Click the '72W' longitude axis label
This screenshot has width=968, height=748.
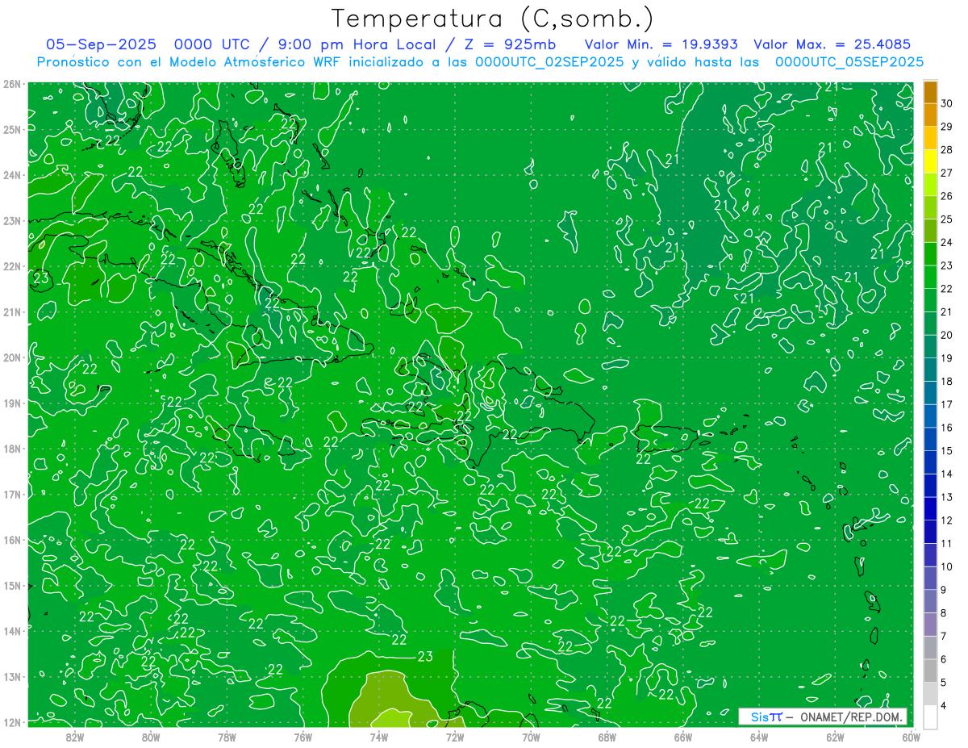point(455,736)
